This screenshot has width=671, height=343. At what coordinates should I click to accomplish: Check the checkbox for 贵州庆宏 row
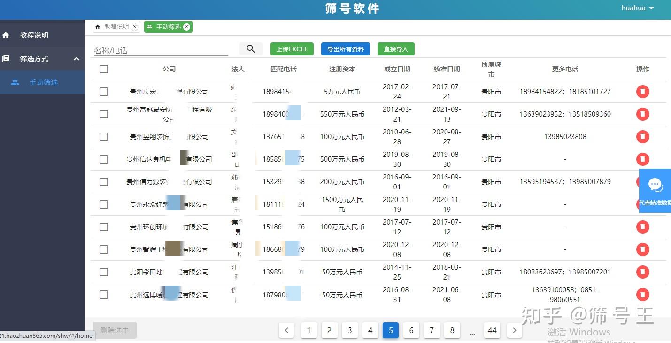coord(104,92)
